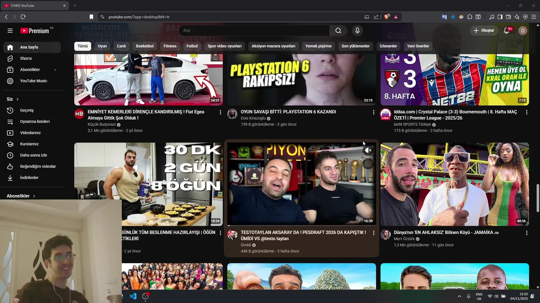The width and height of the screenshot is (540, 303).
Task: Open Oynatma listeleri in sidebar
Action: [32, 122]
